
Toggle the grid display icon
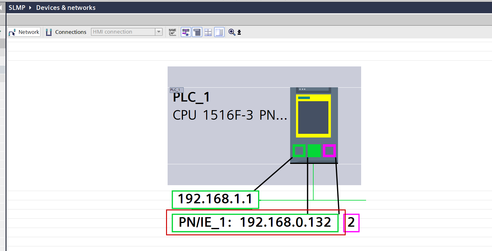208,32
